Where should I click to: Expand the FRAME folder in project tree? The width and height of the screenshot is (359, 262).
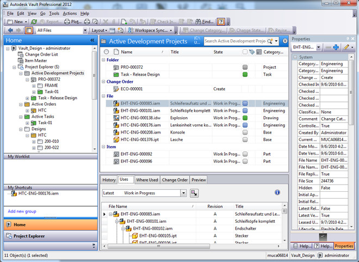click(x=34, y=86)
